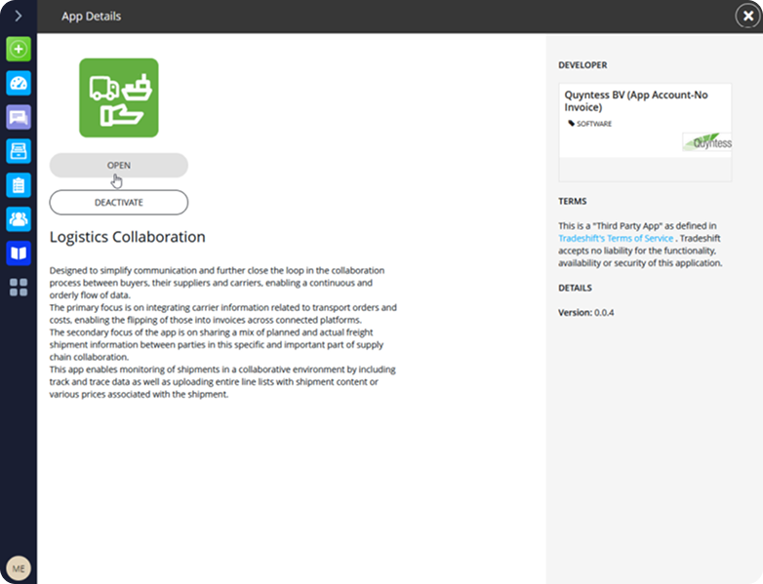Open the blue book icon
The image size is (763, 584).
click(x=19, y=253)
